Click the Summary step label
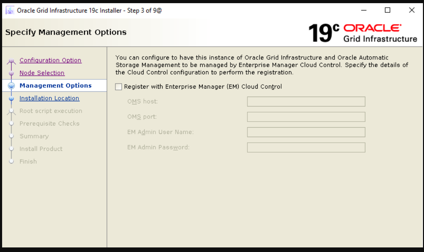This screenshot has width=424, height=252. click(x=34, y=136)
